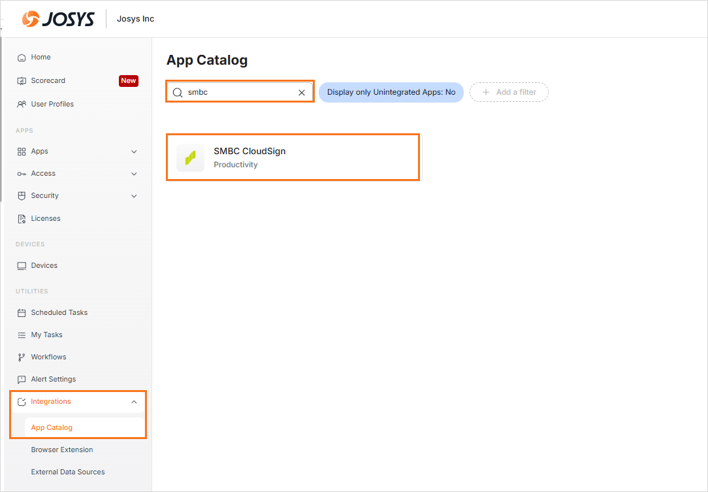Click the Workflows branch icon

tap(22, 357)
